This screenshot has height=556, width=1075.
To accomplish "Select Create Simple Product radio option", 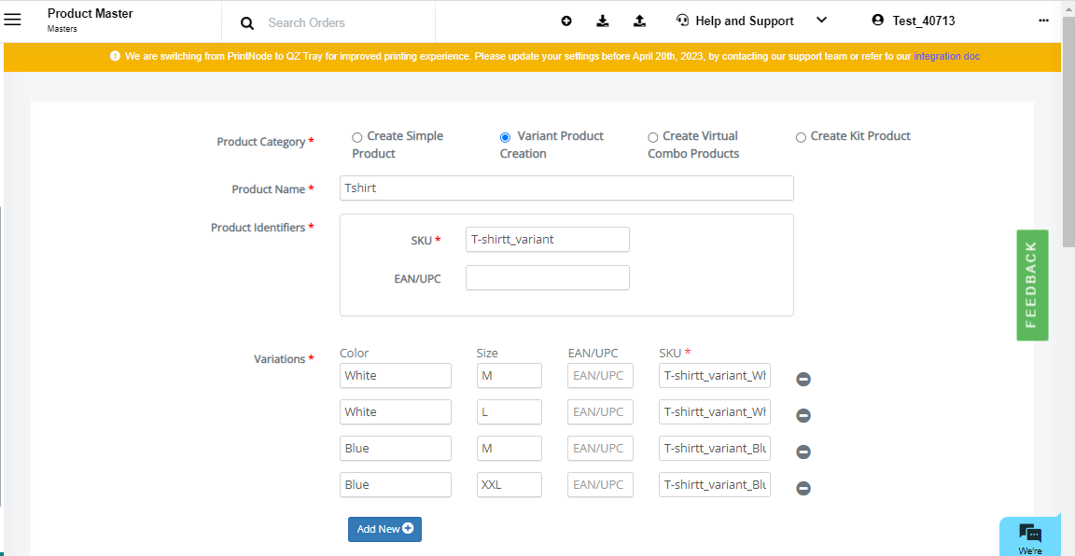I will [356, 137].
